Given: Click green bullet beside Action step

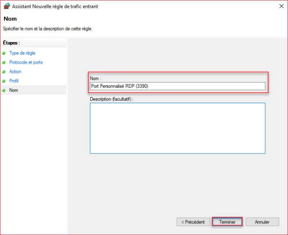Looking at the screenshot, I should point(4,72).
